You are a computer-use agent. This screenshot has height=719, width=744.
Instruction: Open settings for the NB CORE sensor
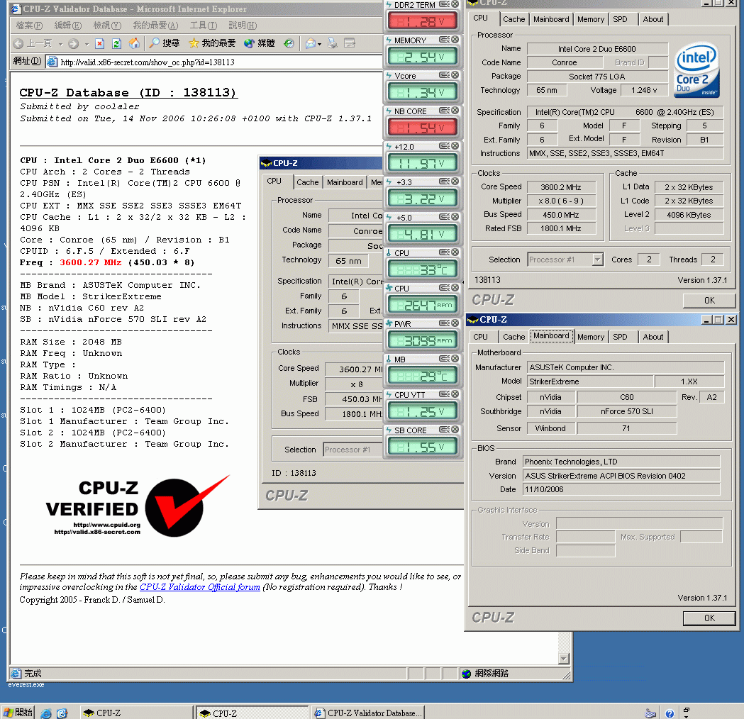click(x=444, y=111)
